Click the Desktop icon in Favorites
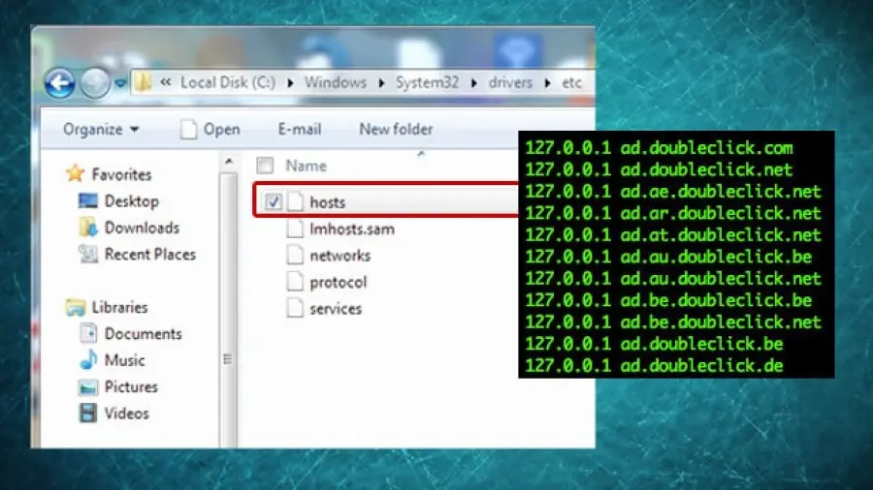The image size is (873, 490). [x=88, y=200]
